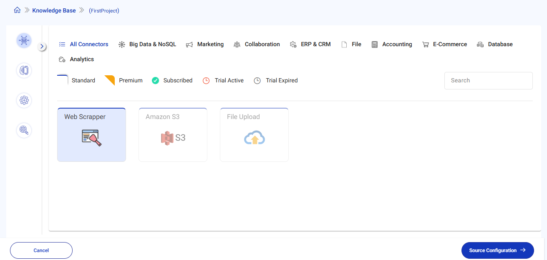This screenshot has width=547, height=260.
Task: Switch to the Accounting tab
Action: pyautogui.click(x=392, y=44)
